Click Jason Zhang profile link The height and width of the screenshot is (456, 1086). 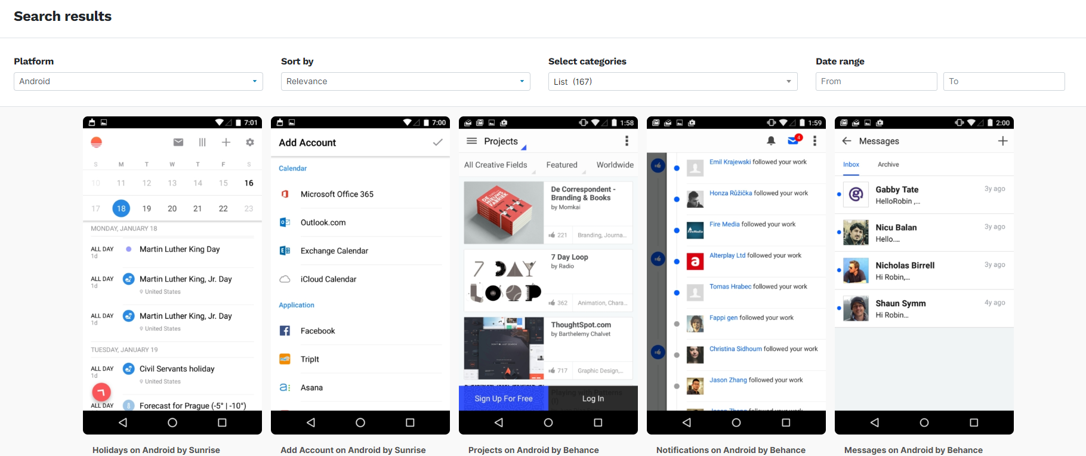pos(728,380)
